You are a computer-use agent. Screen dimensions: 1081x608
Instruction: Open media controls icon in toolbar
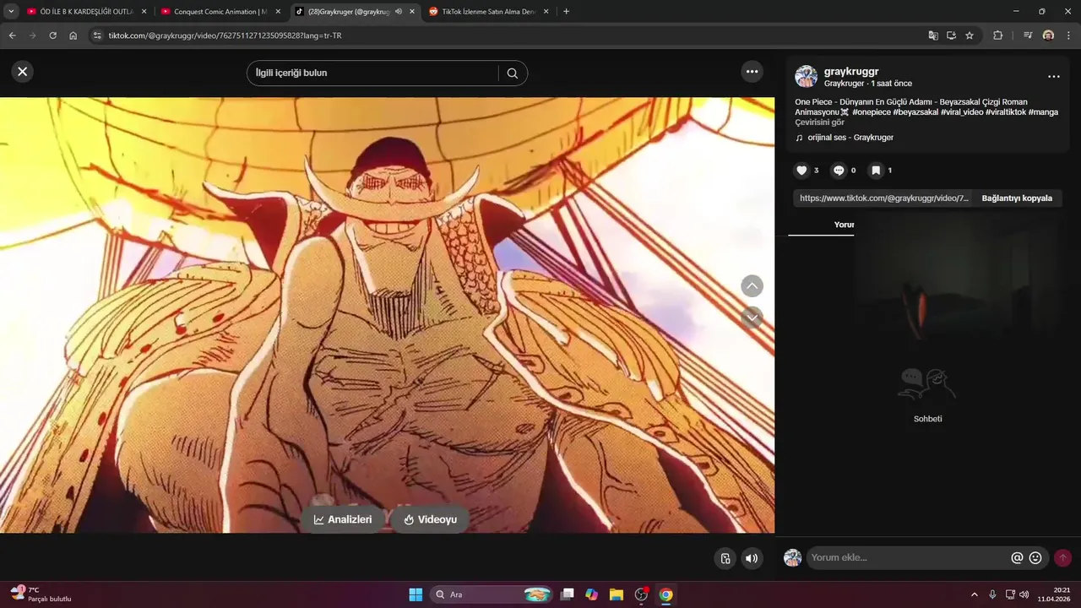(x=1028, y=35)
